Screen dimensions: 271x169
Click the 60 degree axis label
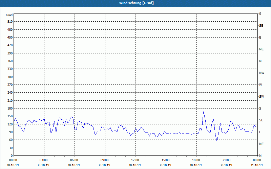[x=11, y=140]
